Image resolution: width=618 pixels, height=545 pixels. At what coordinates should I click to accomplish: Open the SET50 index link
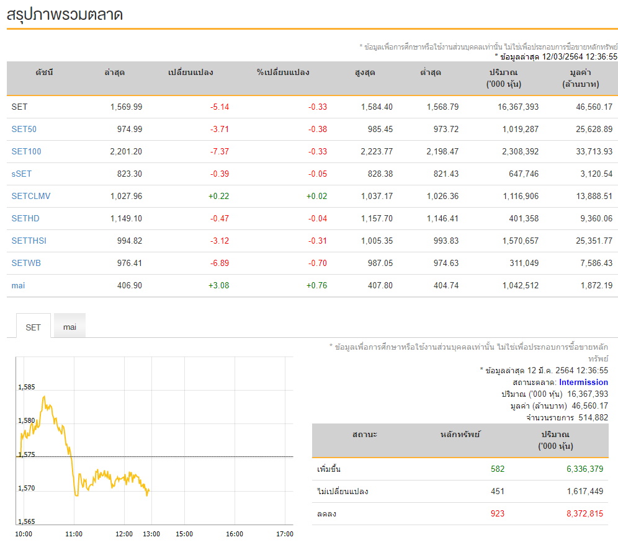(24, 129)
